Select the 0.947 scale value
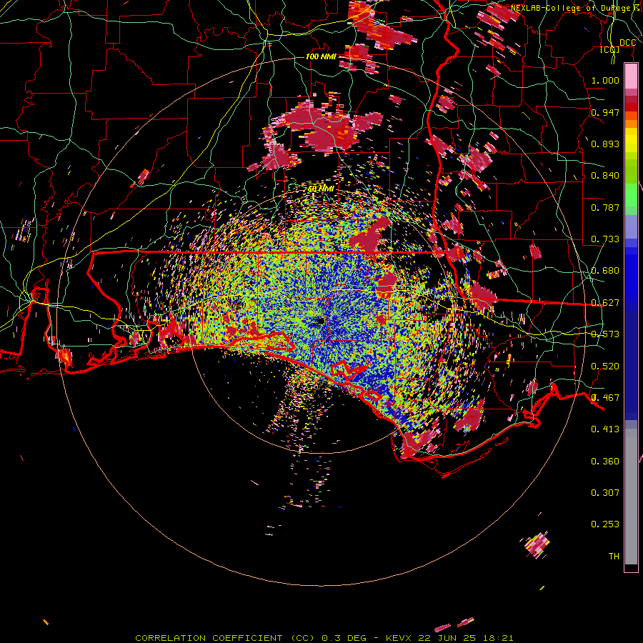 (605, 112)
